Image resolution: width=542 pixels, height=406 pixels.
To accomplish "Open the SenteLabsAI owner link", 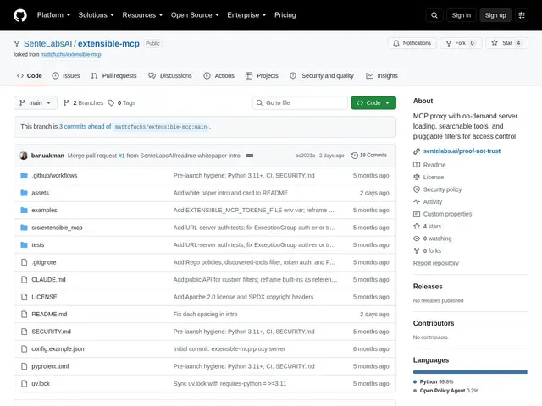I will coord(47,43).
